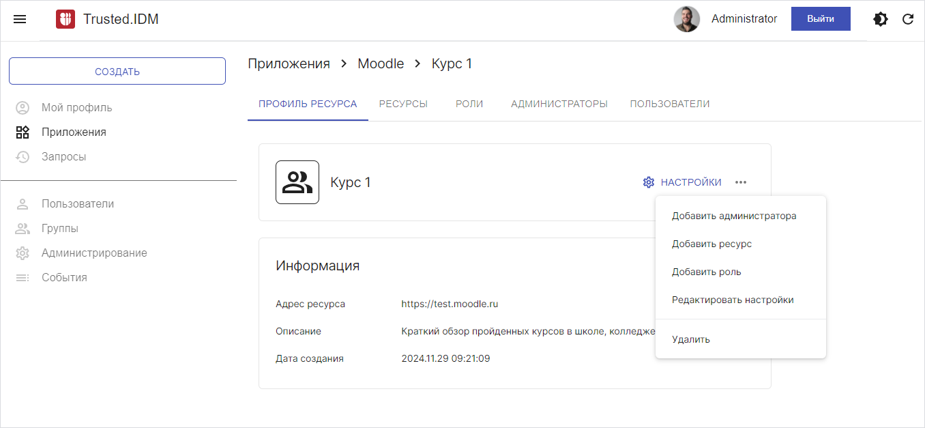Image resolution: width=925 pixels, height=428 pixels.
Task: Click the gear icon next to НАСТРОЙКИ
Action: (x=649, y=182)
